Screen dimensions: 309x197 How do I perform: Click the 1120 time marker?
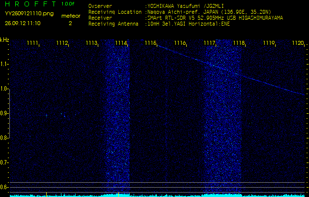298,43
